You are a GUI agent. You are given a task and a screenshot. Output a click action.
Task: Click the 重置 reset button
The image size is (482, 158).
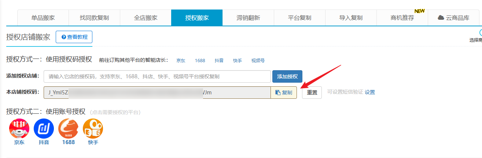(312, 93)
